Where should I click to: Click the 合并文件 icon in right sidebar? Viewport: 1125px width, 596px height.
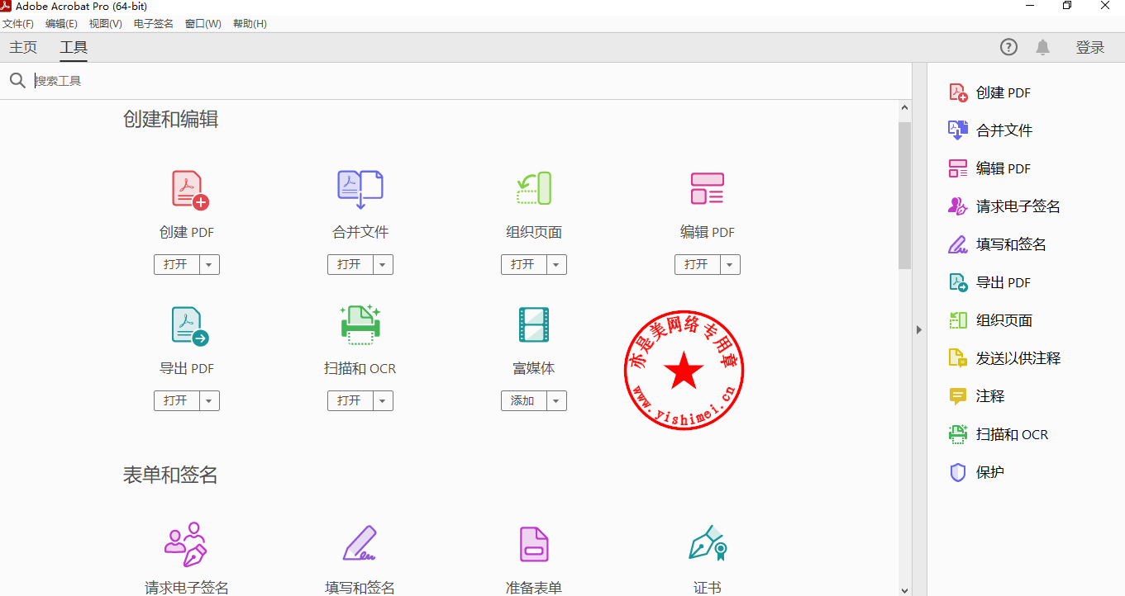[x=958, y=130]
